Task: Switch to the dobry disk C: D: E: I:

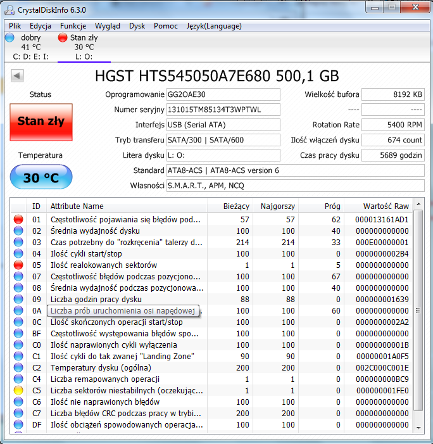Action: tap(30, 47)
